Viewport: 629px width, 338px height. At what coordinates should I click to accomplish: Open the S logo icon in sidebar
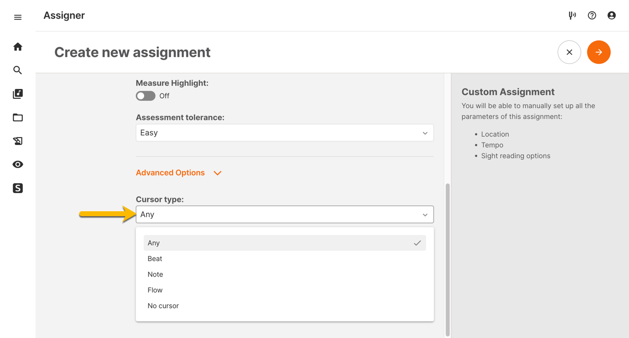click(x=18, y=188)
